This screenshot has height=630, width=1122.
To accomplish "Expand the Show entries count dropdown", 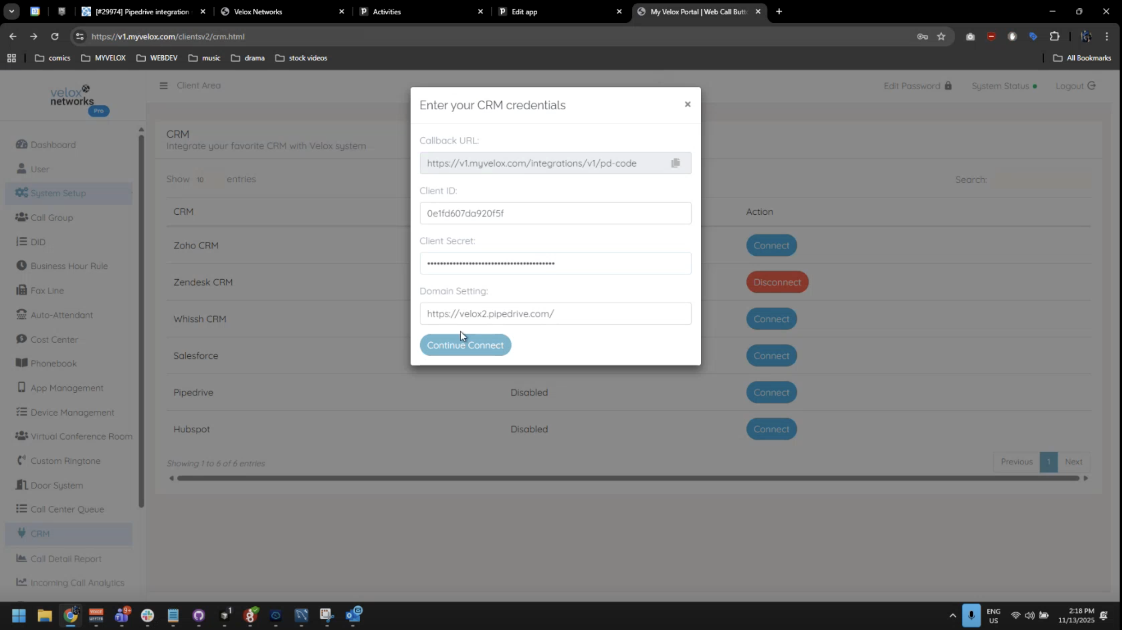I will (207, 179).
